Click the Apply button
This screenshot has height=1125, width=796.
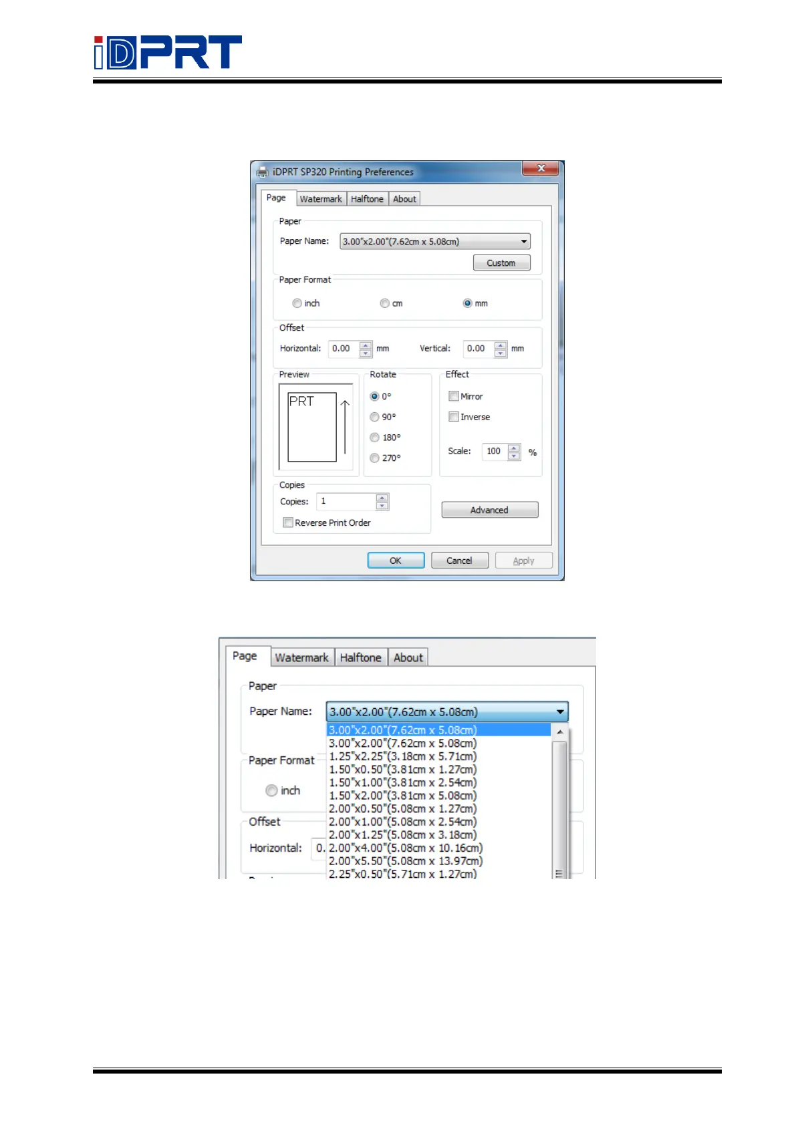pyautogui.click(x=523, y=560)
